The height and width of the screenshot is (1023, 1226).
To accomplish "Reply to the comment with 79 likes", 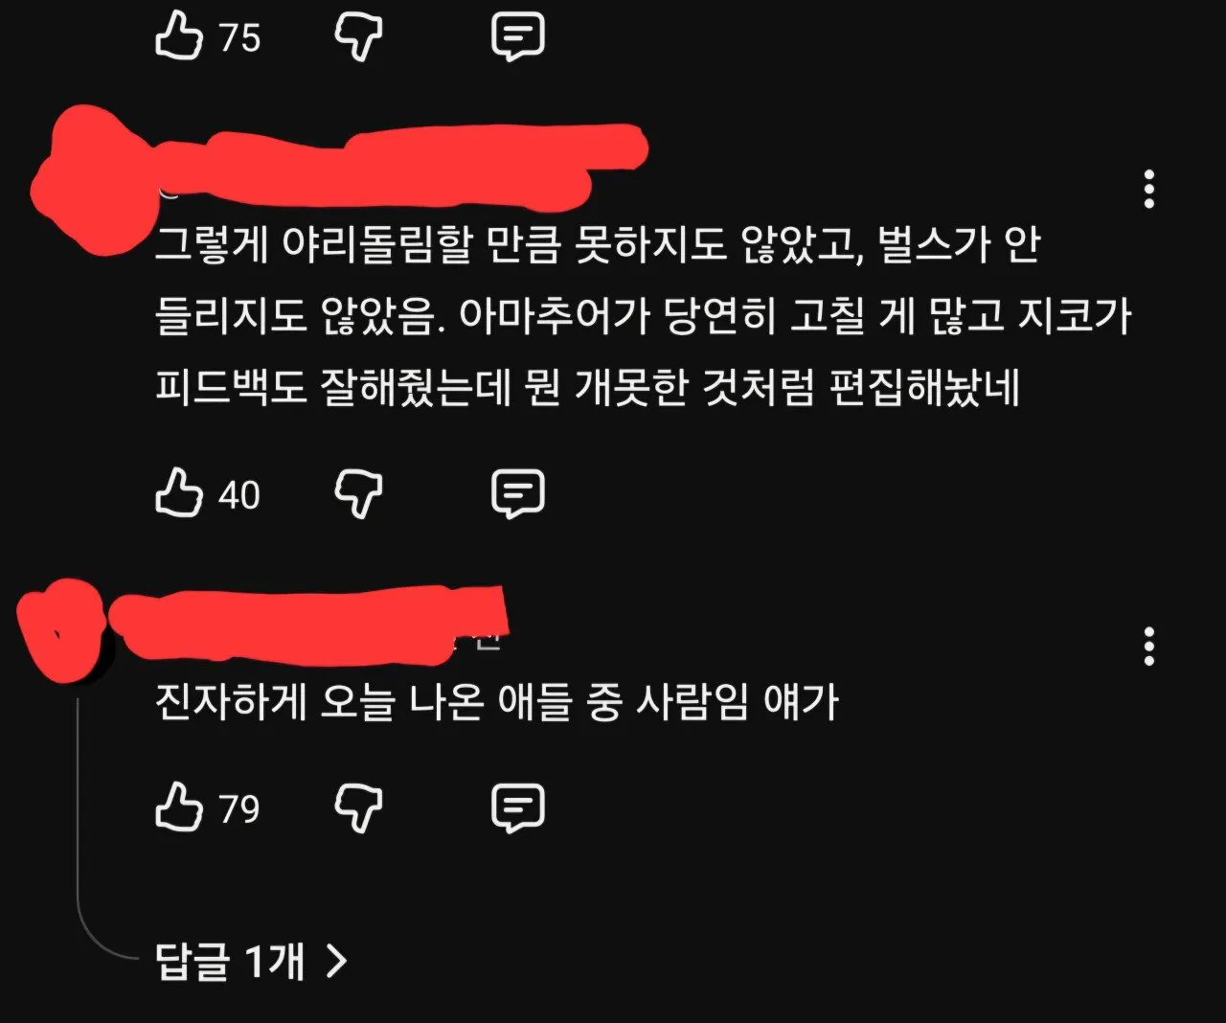I will (x=518, y=807).
